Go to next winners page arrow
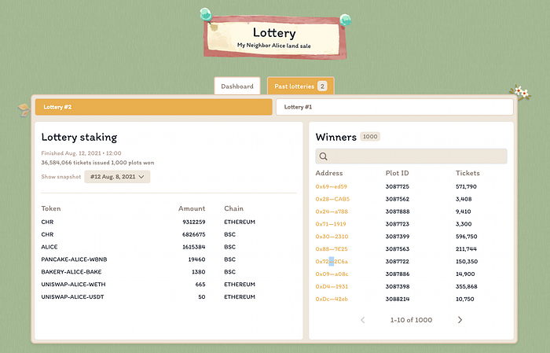The width and height of the screenshot is (550, 353). pos(460,320)
